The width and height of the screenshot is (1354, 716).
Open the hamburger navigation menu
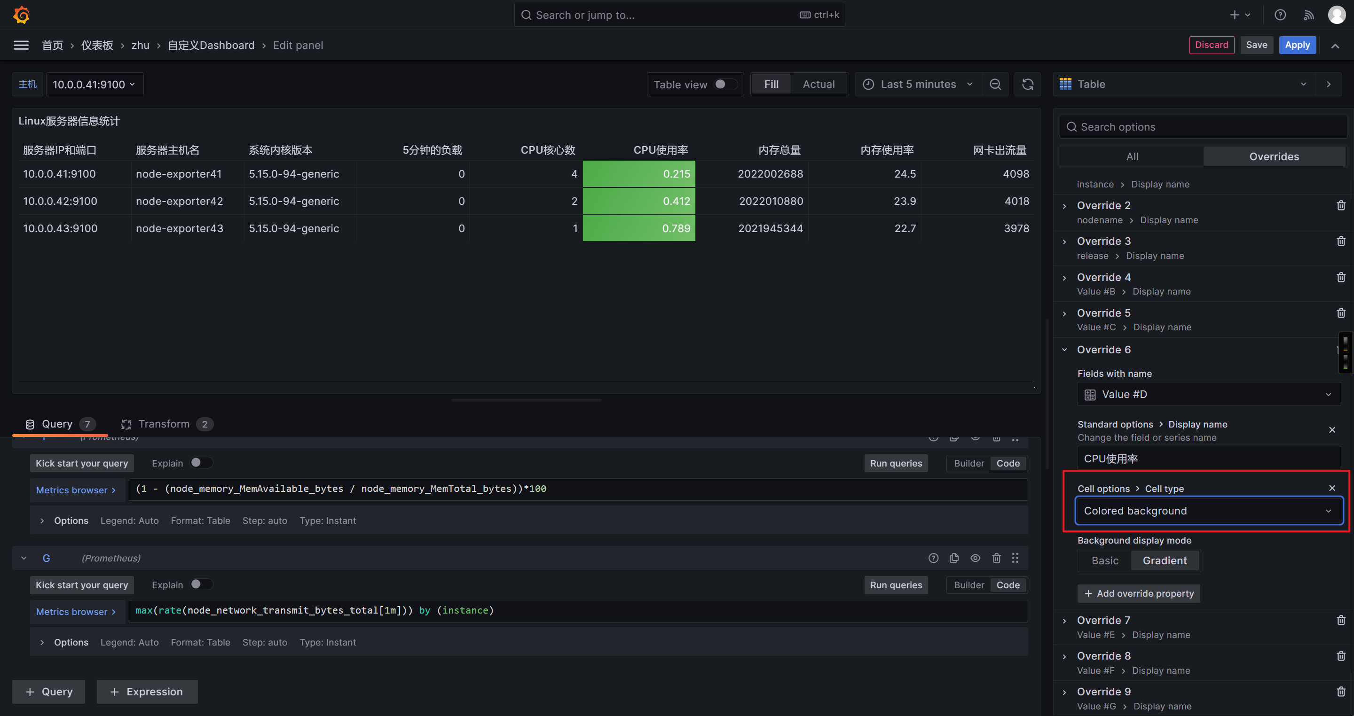click(21, 45)
